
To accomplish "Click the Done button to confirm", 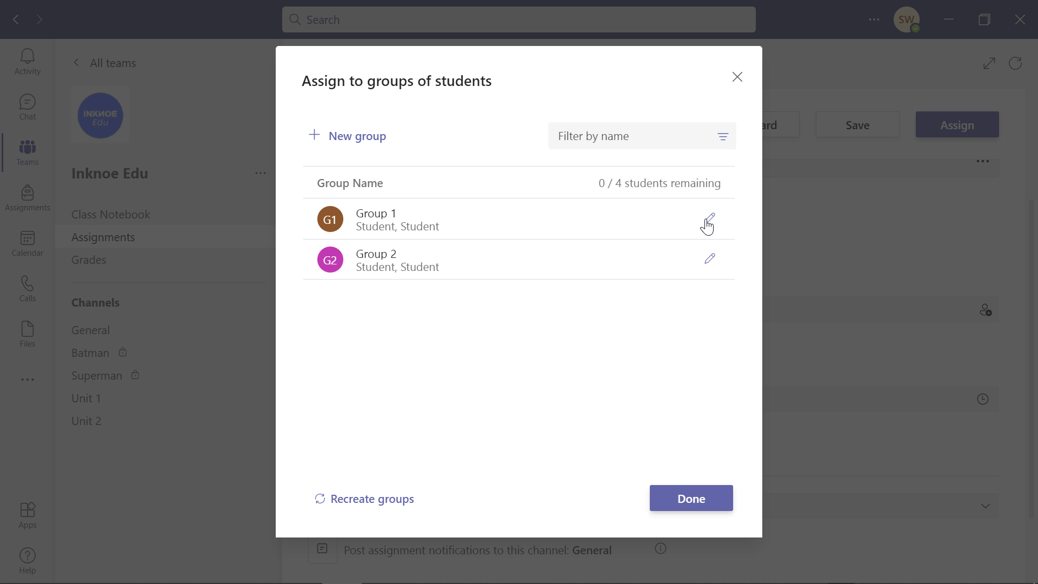I will click(x=691, y=497).
